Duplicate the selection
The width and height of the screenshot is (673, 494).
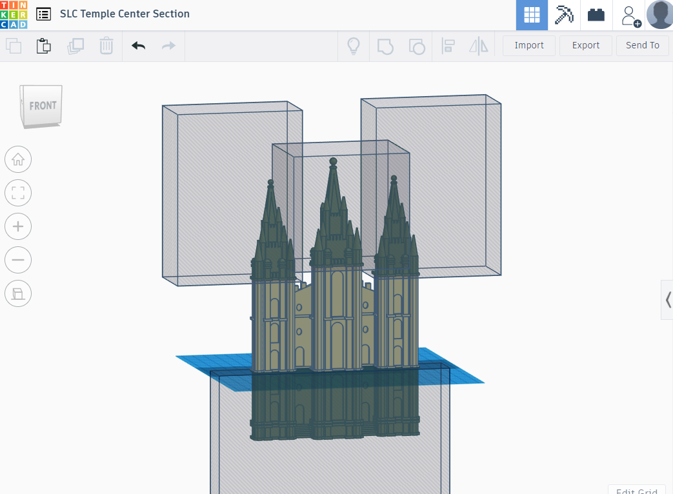coord(75,46)
